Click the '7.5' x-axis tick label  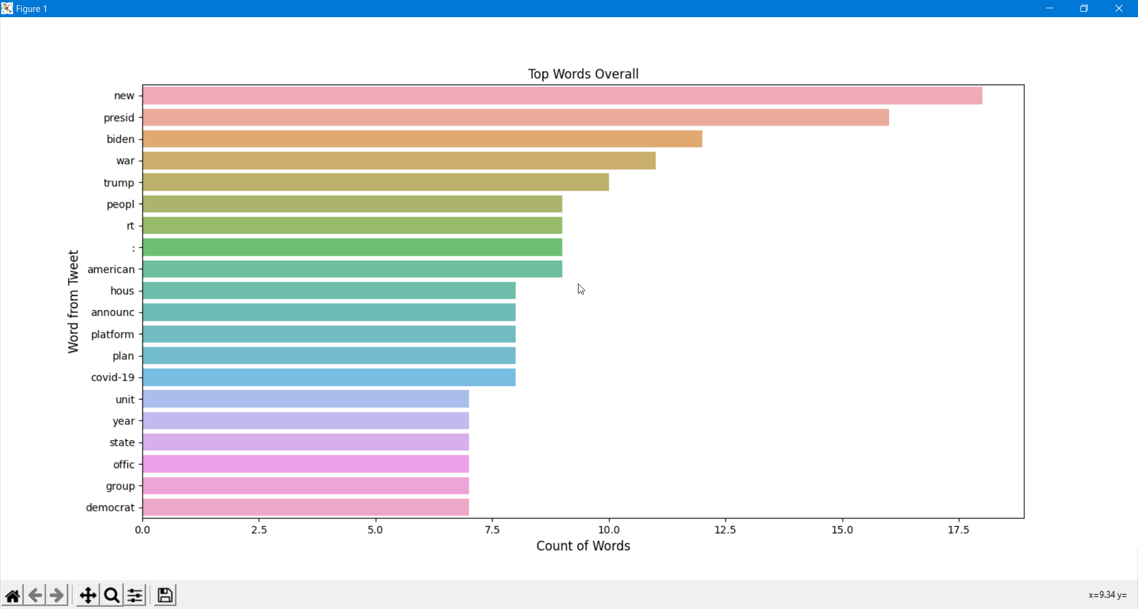tap(493, 530)
